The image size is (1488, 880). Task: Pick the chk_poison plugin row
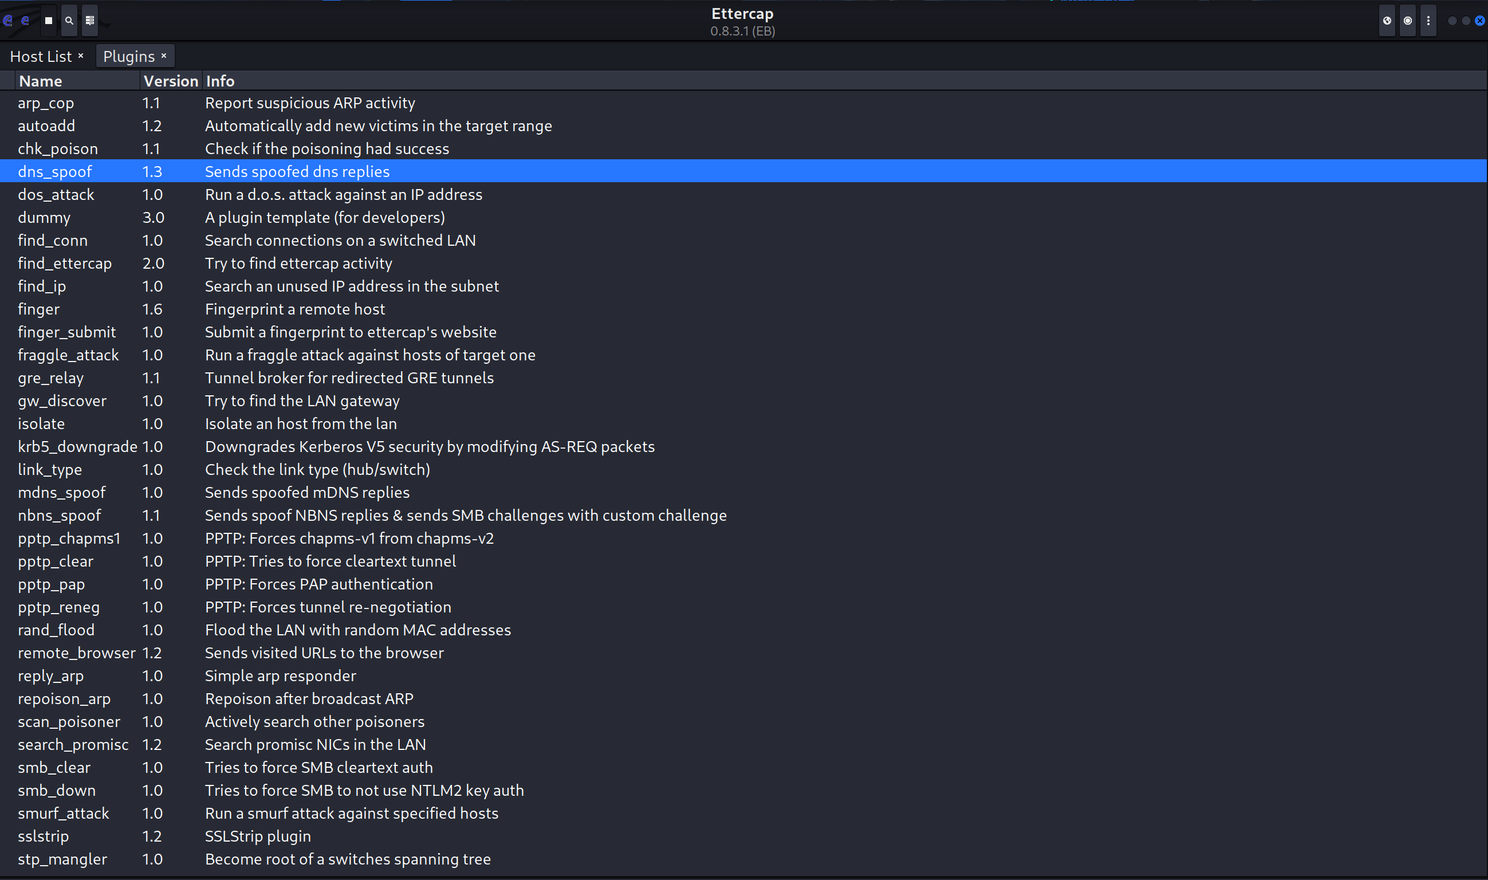57,148
